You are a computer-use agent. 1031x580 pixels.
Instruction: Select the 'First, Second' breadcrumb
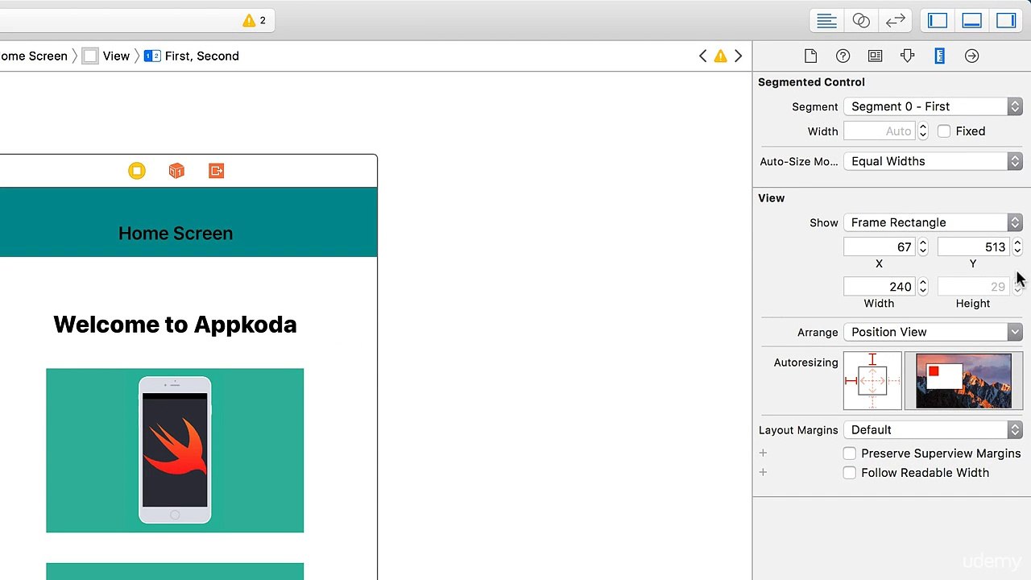(x=192, y=56)
